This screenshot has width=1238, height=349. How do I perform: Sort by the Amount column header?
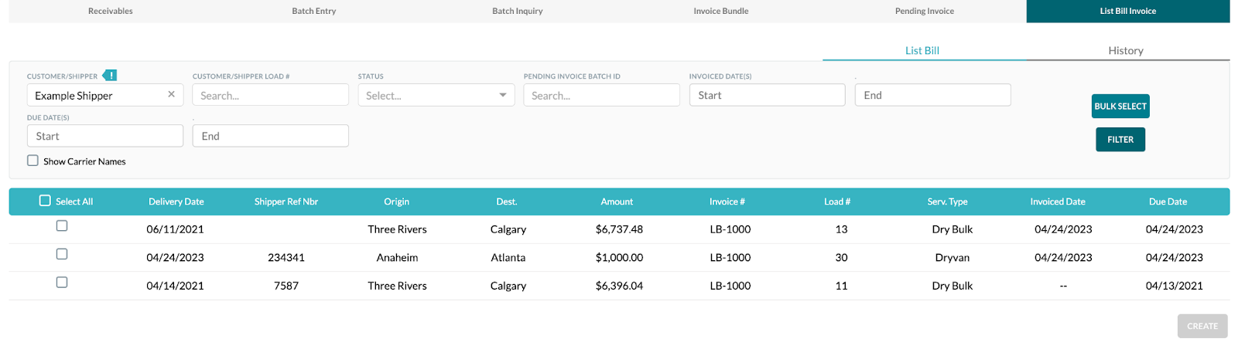(617, 202)
